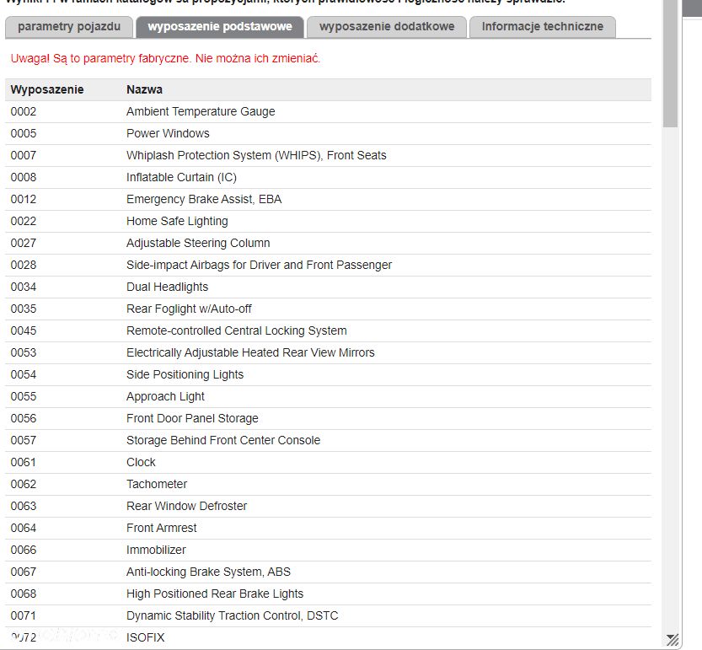This screenshot has width=702, height=650.
Task: Click equipment code 0067
Action: pos(24,572)
